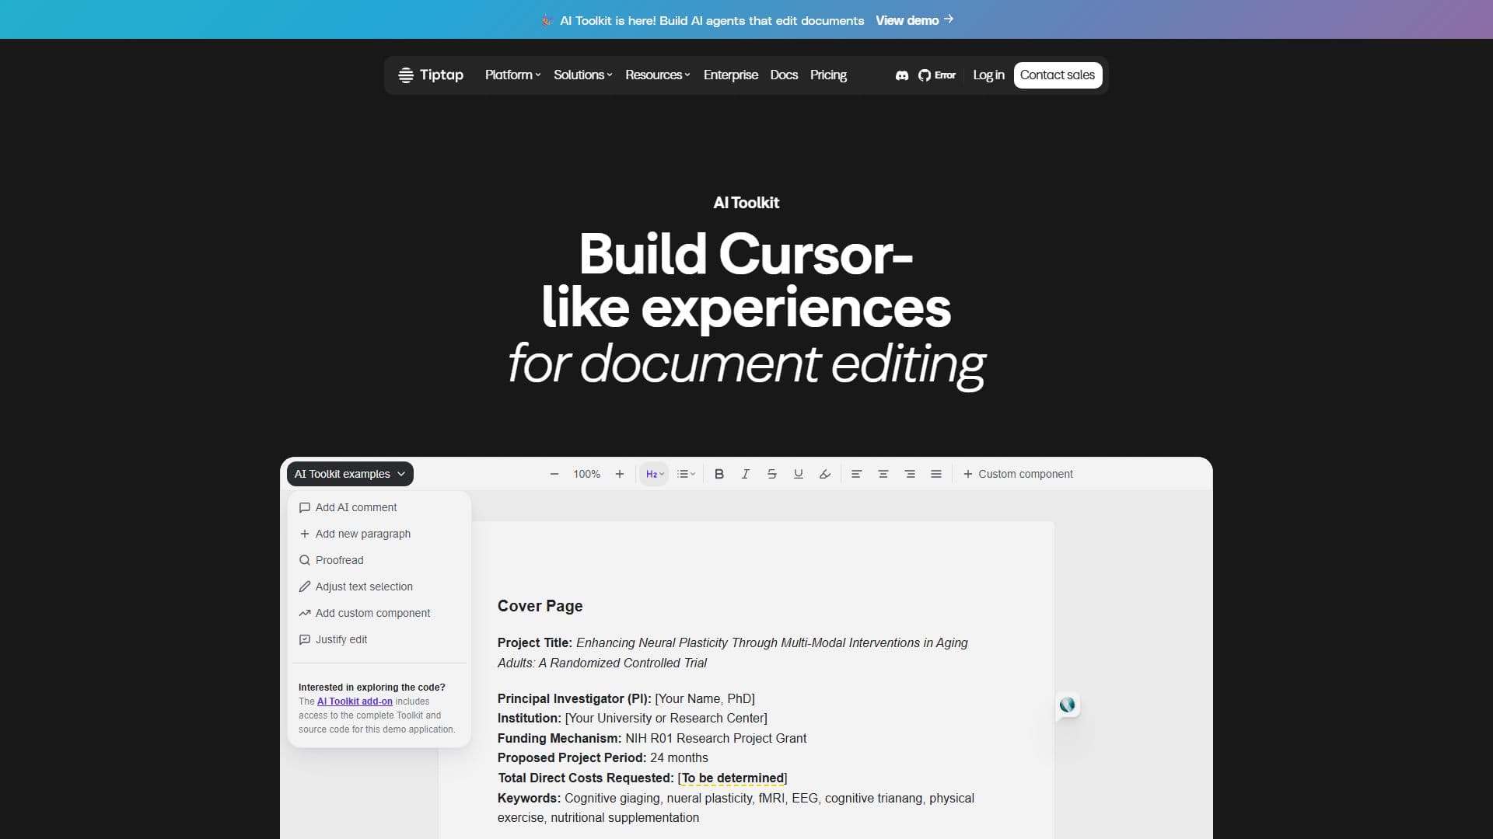This screenshot has width=1493, height=839.
Task: Expand the Solutions menu
Action: tap(582, 75)
